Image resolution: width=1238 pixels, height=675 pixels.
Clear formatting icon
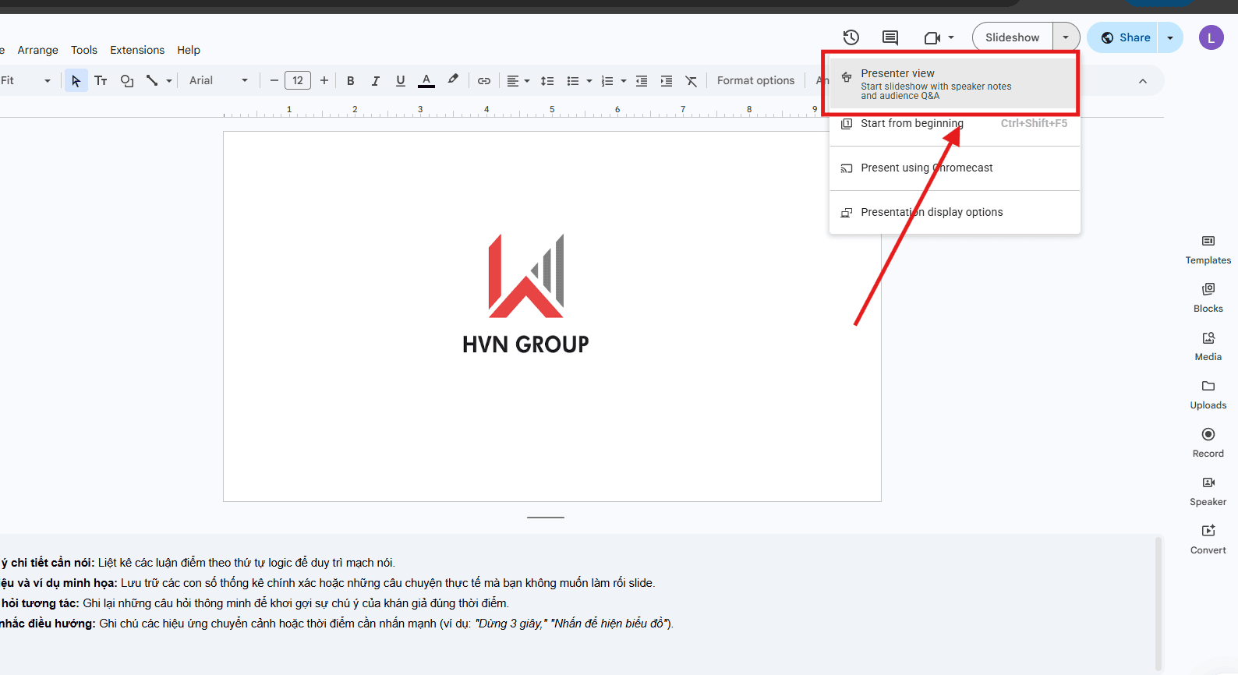tap(692, 80)
